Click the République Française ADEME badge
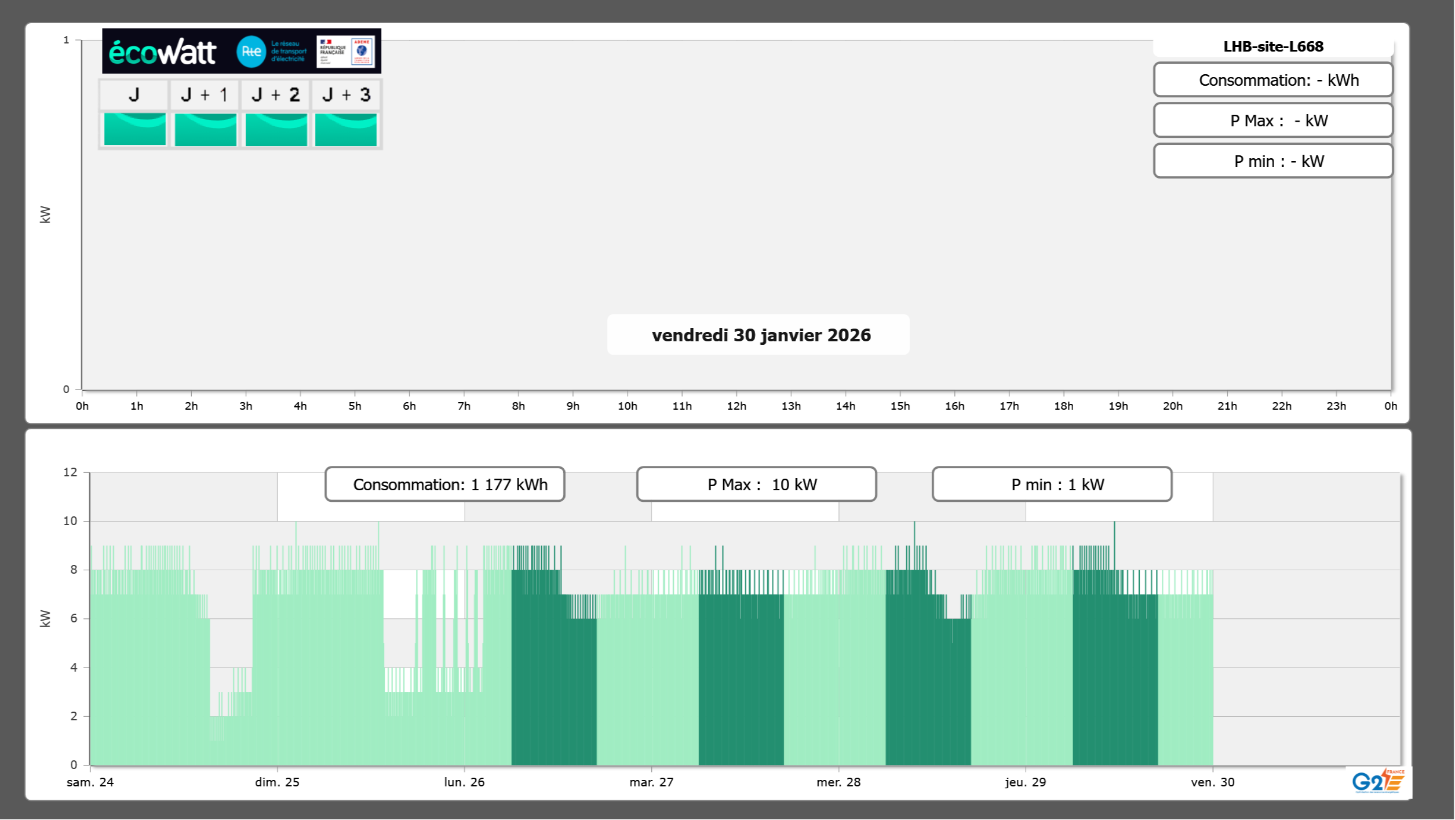This screenshot has height=820, width=1455. click(346, 52)
